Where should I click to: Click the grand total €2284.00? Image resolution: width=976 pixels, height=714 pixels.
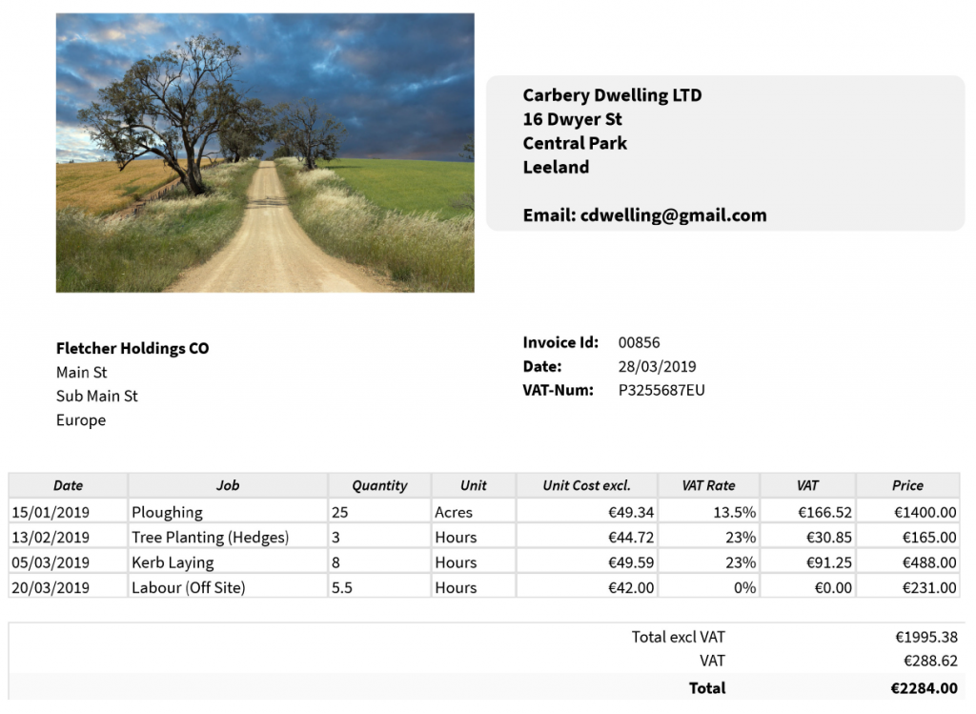[925, 688]
